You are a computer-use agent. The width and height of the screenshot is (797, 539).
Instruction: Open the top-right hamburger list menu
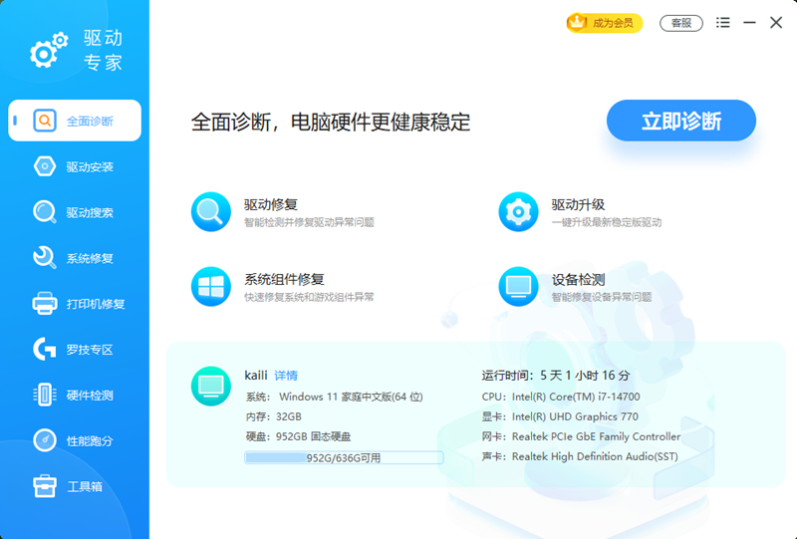pos(723,23)
